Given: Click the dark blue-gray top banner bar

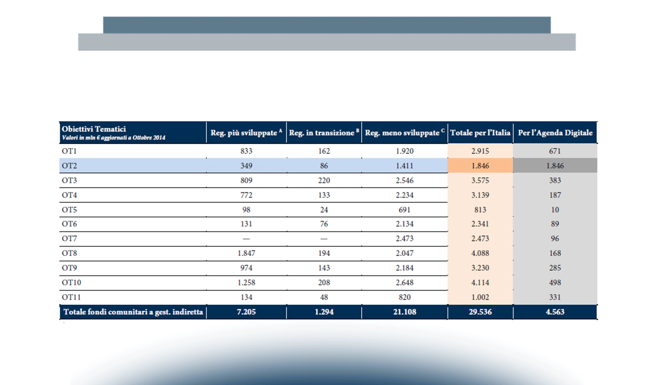Looking at the screenshot, I should (x=327, y=25).
